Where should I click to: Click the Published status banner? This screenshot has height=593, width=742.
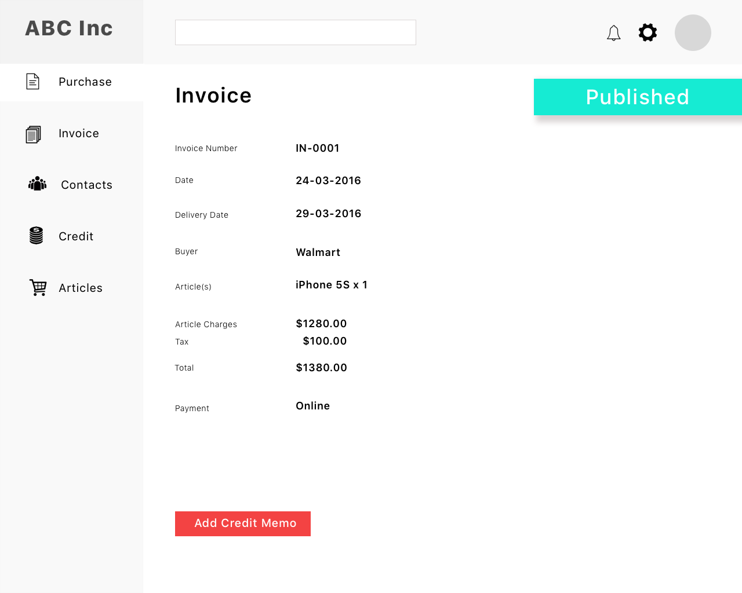point(638,97)
